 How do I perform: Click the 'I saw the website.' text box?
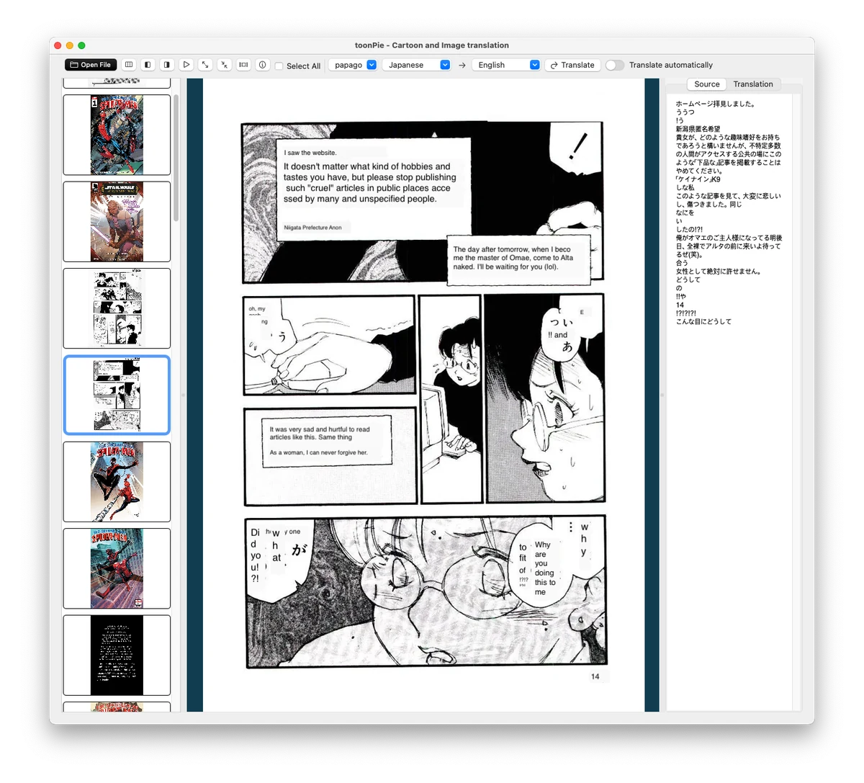(x=310, y=153)
